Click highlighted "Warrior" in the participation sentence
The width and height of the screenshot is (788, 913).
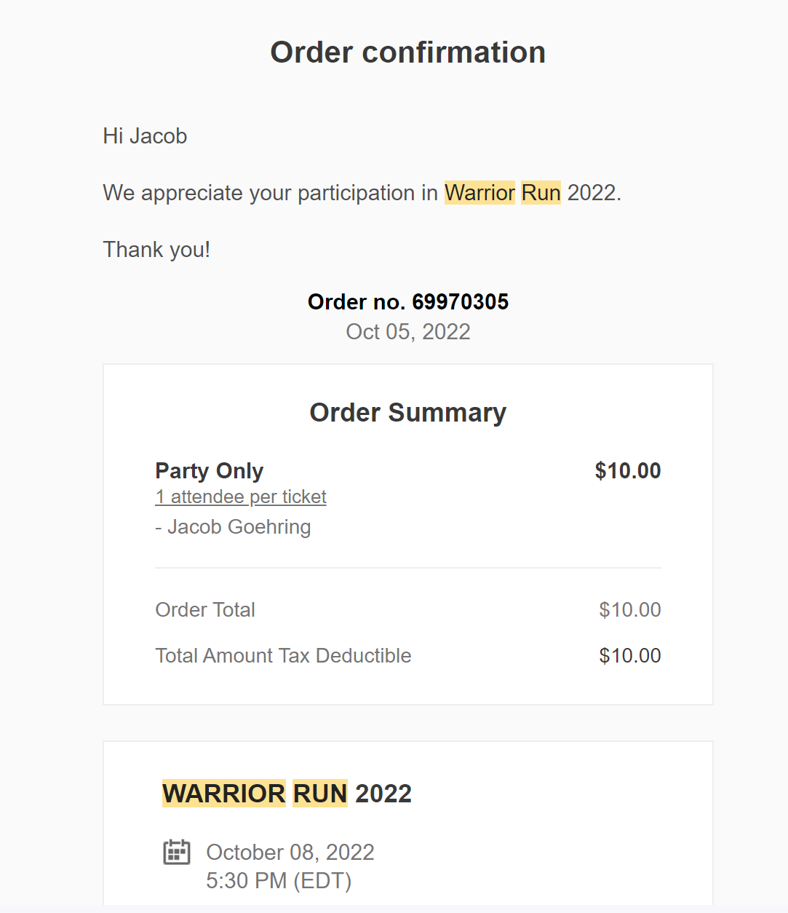479,193
